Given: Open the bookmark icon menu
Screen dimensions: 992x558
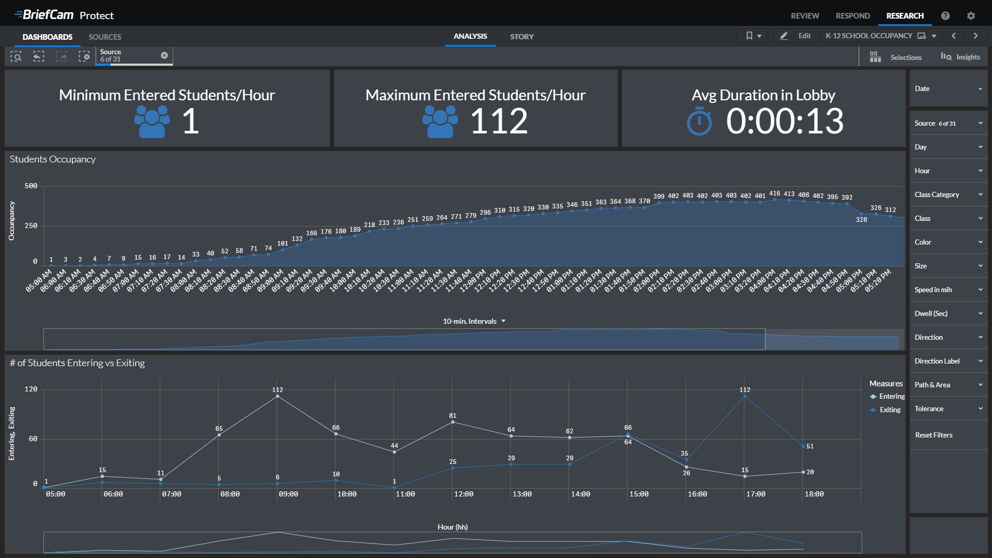Looking at the screenshot, I should [x=752, y=36].
